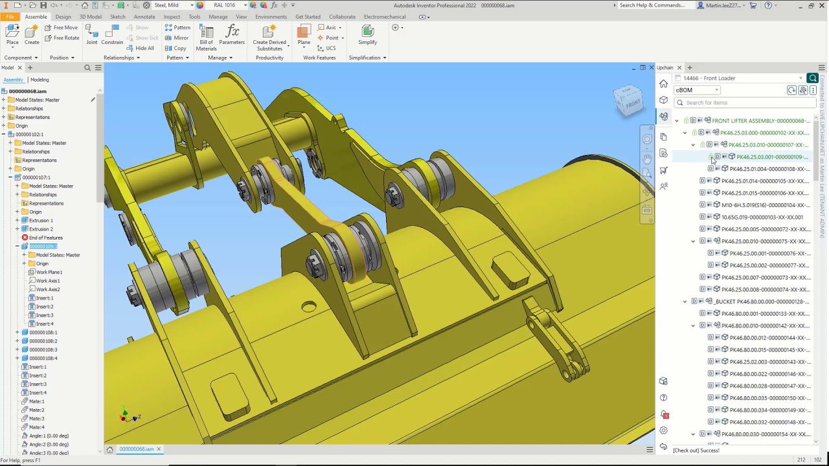Screen dimensions: 829x466
Task: Click the Create component tool
Action: [x=32, y=35]
